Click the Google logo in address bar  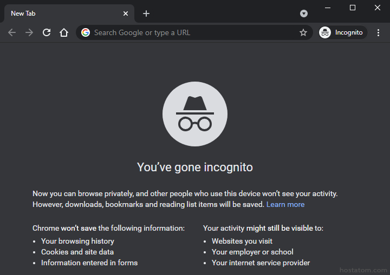[x=86, y=32]
